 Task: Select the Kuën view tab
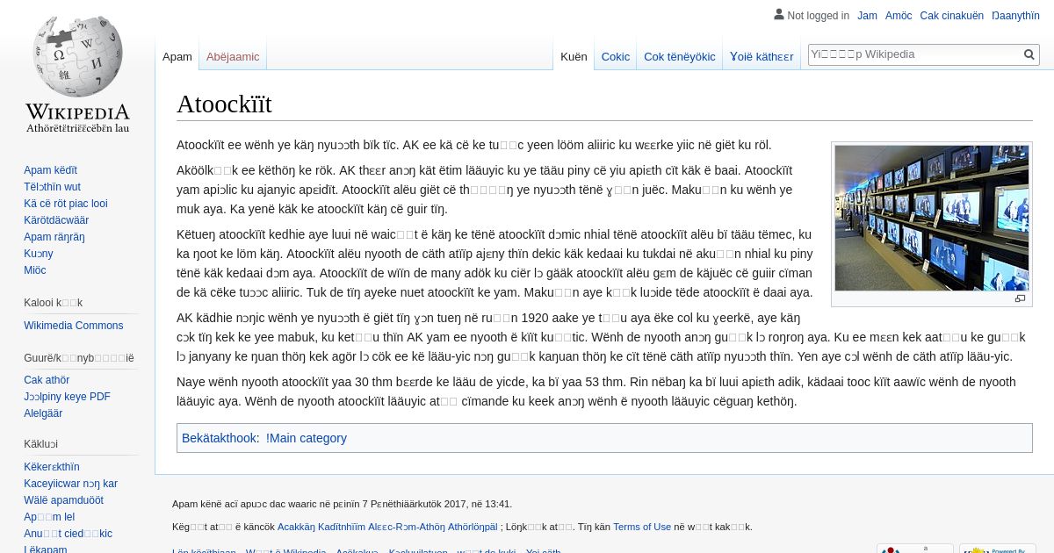pos(574,56)
